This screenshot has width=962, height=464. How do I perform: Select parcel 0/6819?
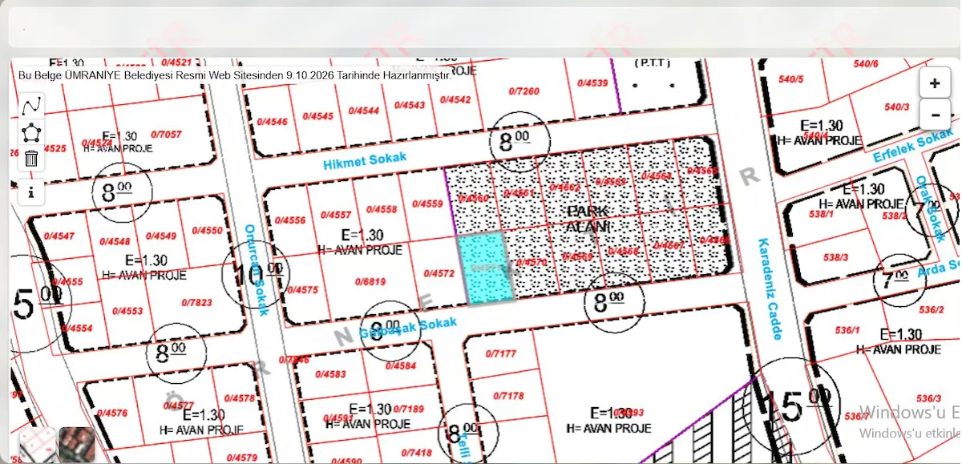(x=370, y=281)
